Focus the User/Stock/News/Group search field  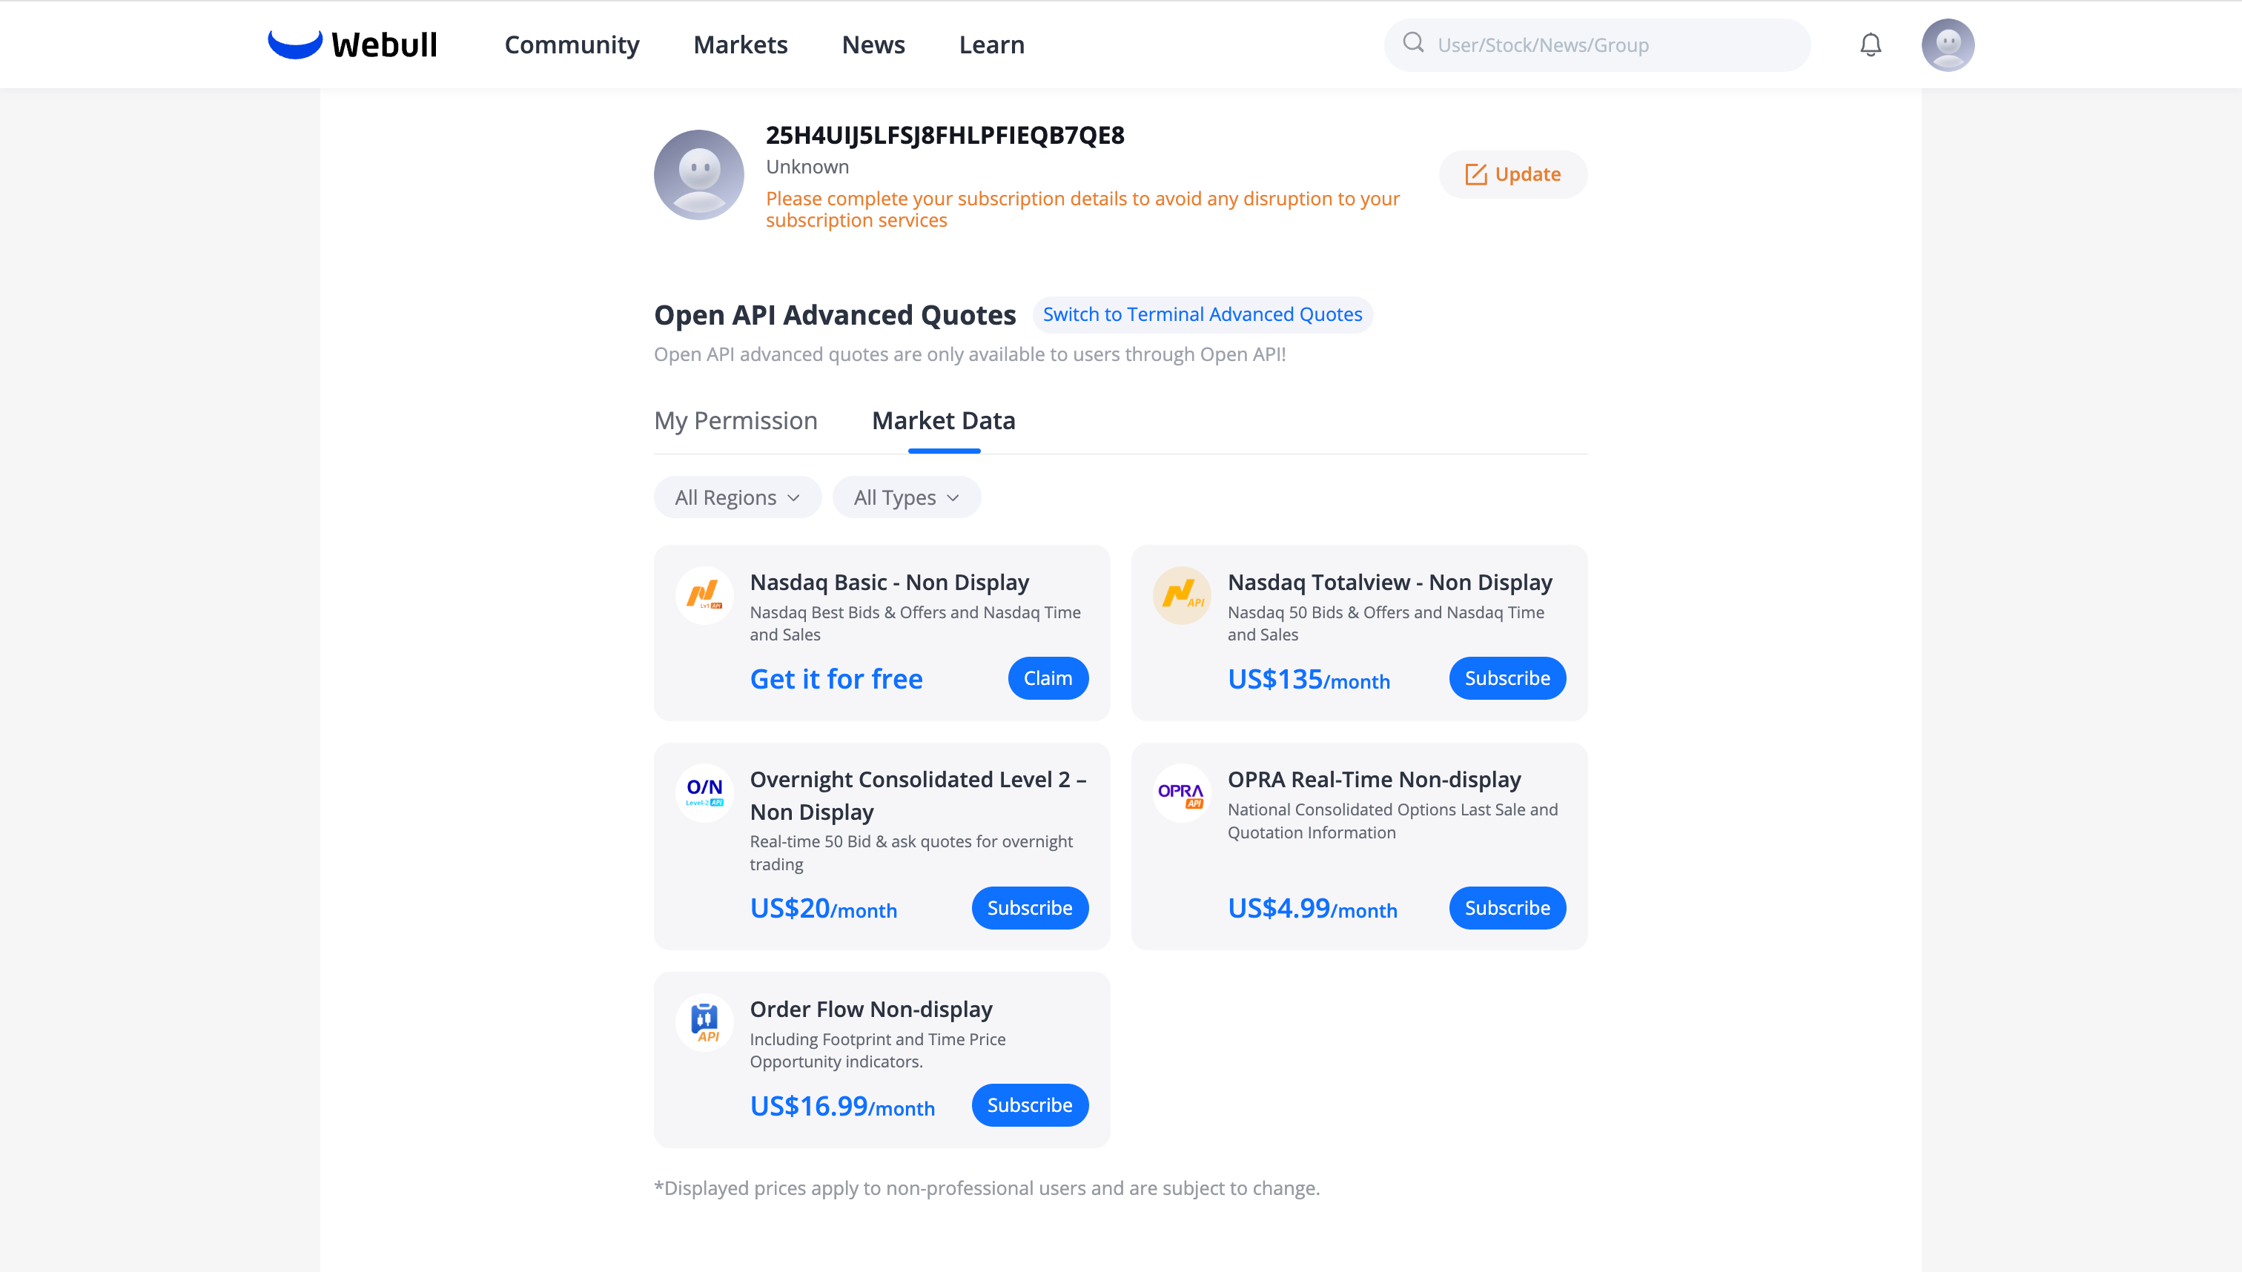coord(1597,44)
